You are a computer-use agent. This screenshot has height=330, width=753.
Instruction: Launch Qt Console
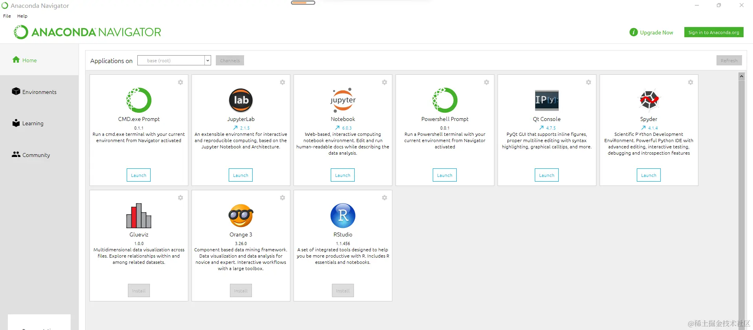coord(547,175)
